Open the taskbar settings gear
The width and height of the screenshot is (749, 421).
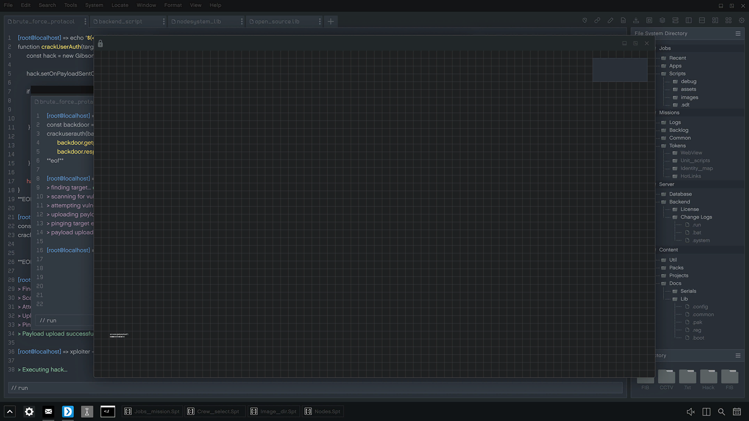[x=29, y=411]
